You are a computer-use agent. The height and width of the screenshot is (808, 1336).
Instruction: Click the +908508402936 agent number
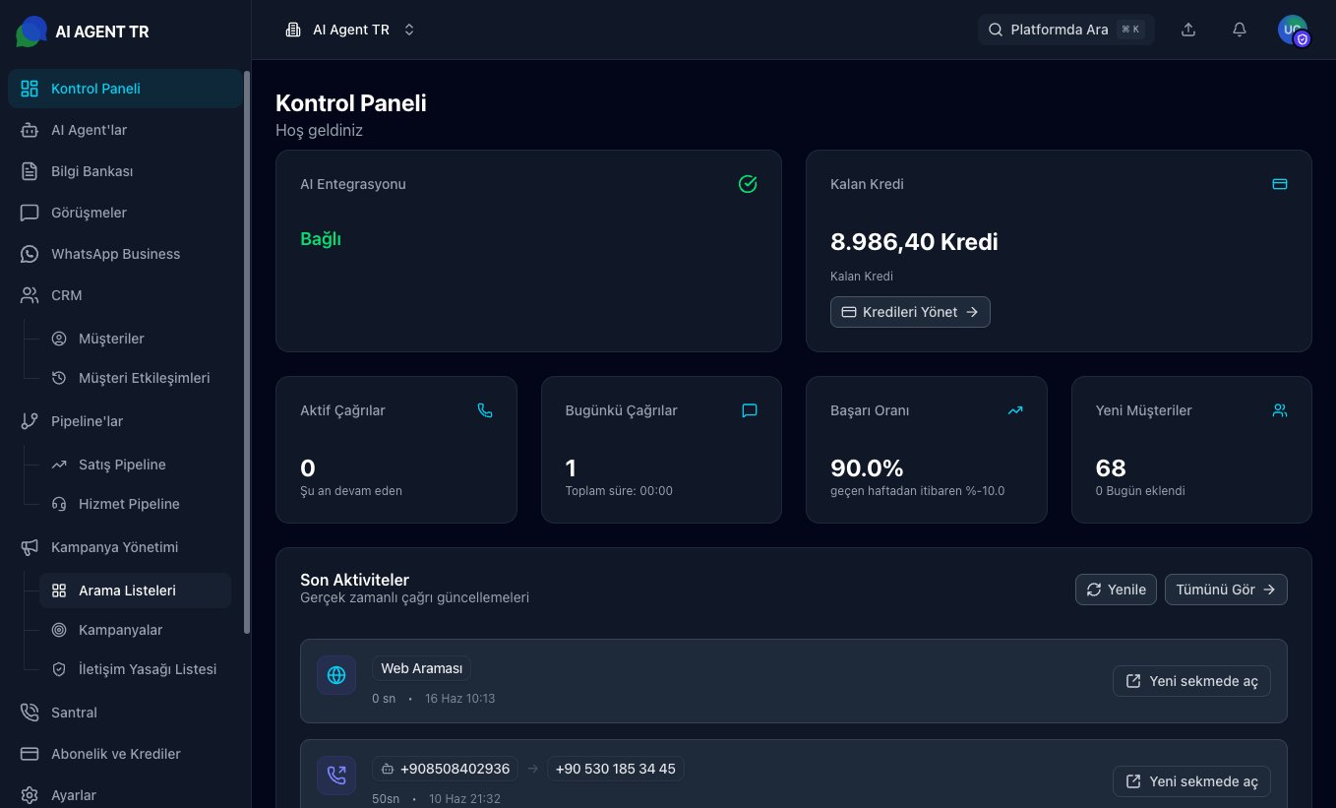[446, 769]
